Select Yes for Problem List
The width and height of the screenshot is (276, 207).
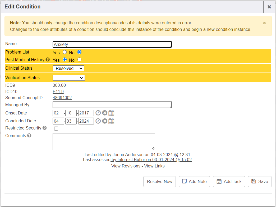[65, 52]
